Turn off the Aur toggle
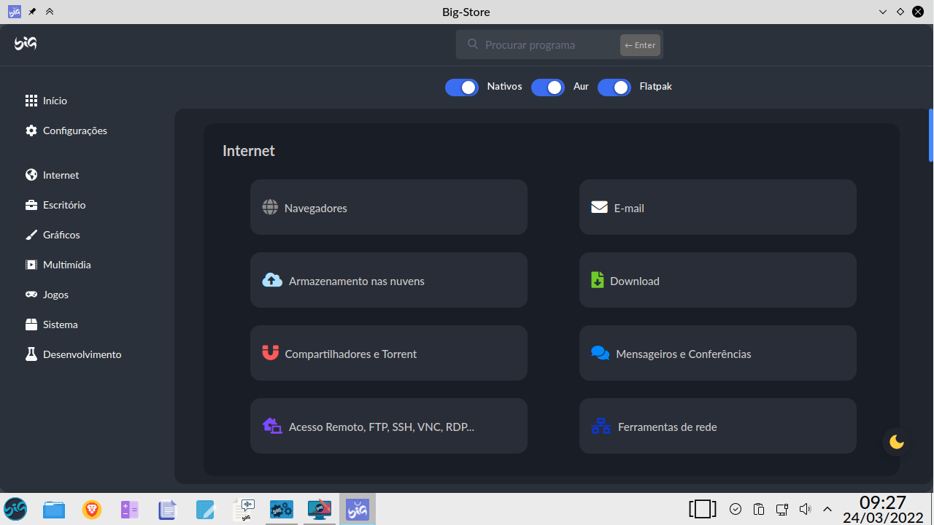This screenshot has height=525, width=934. coord(547,87)
